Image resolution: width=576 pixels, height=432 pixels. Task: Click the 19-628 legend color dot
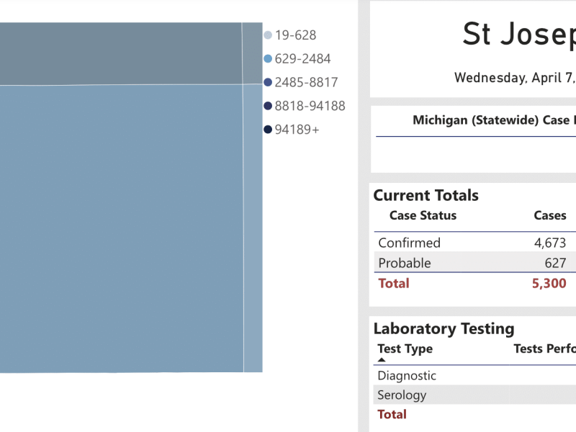click(268, 35)
